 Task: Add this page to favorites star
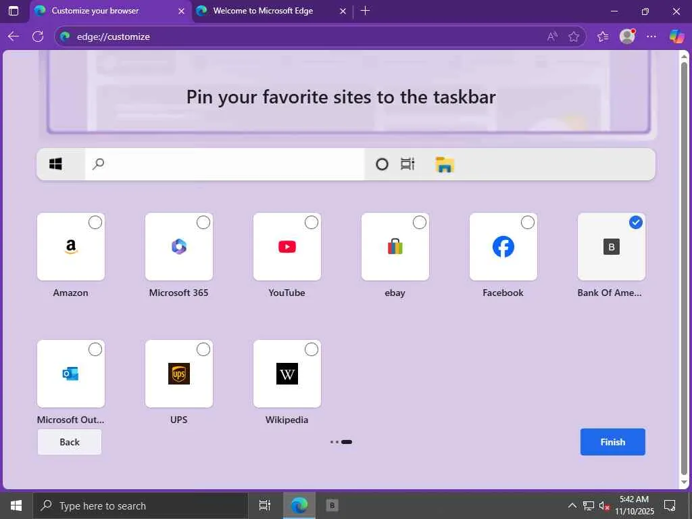[x=574, y=36]
